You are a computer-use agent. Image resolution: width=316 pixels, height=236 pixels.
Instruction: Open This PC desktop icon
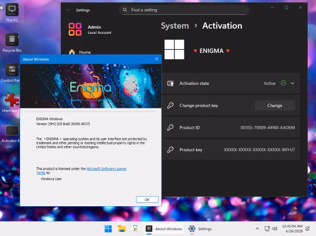coord(12,13)
